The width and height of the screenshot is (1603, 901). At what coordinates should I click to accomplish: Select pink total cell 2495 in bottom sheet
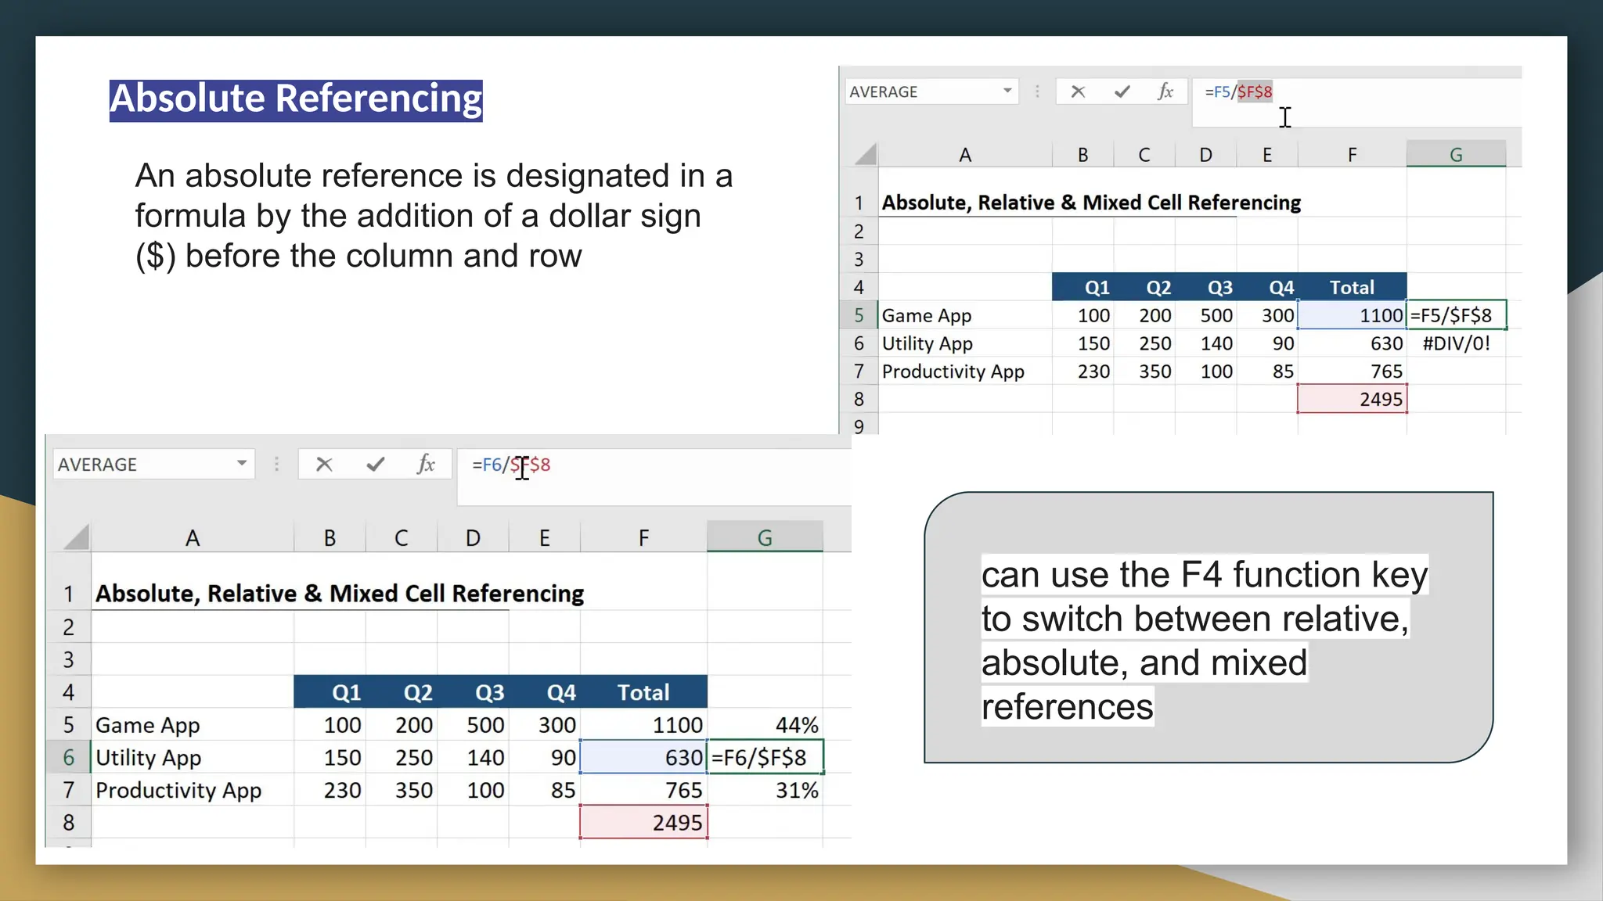pos(643,822)
